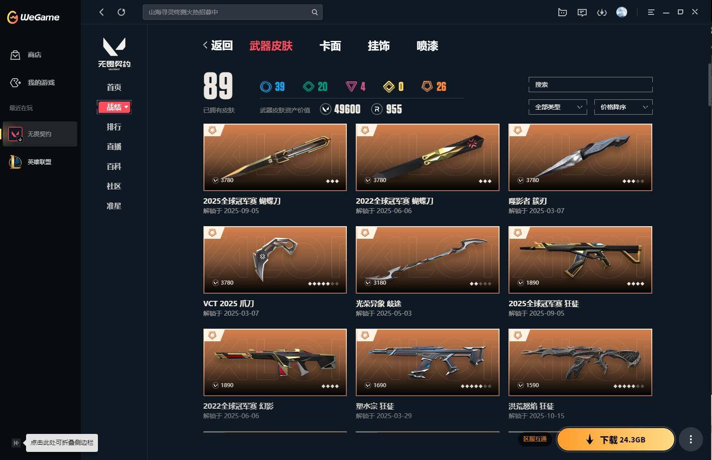Switch to the 卡面 tab
The height and width of the screenshot is (460, 712).
[x=330, y=46]
